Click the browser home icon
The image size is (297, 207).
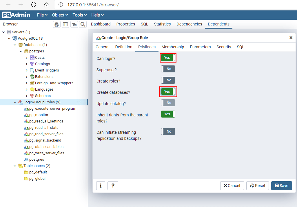point(46,5)
